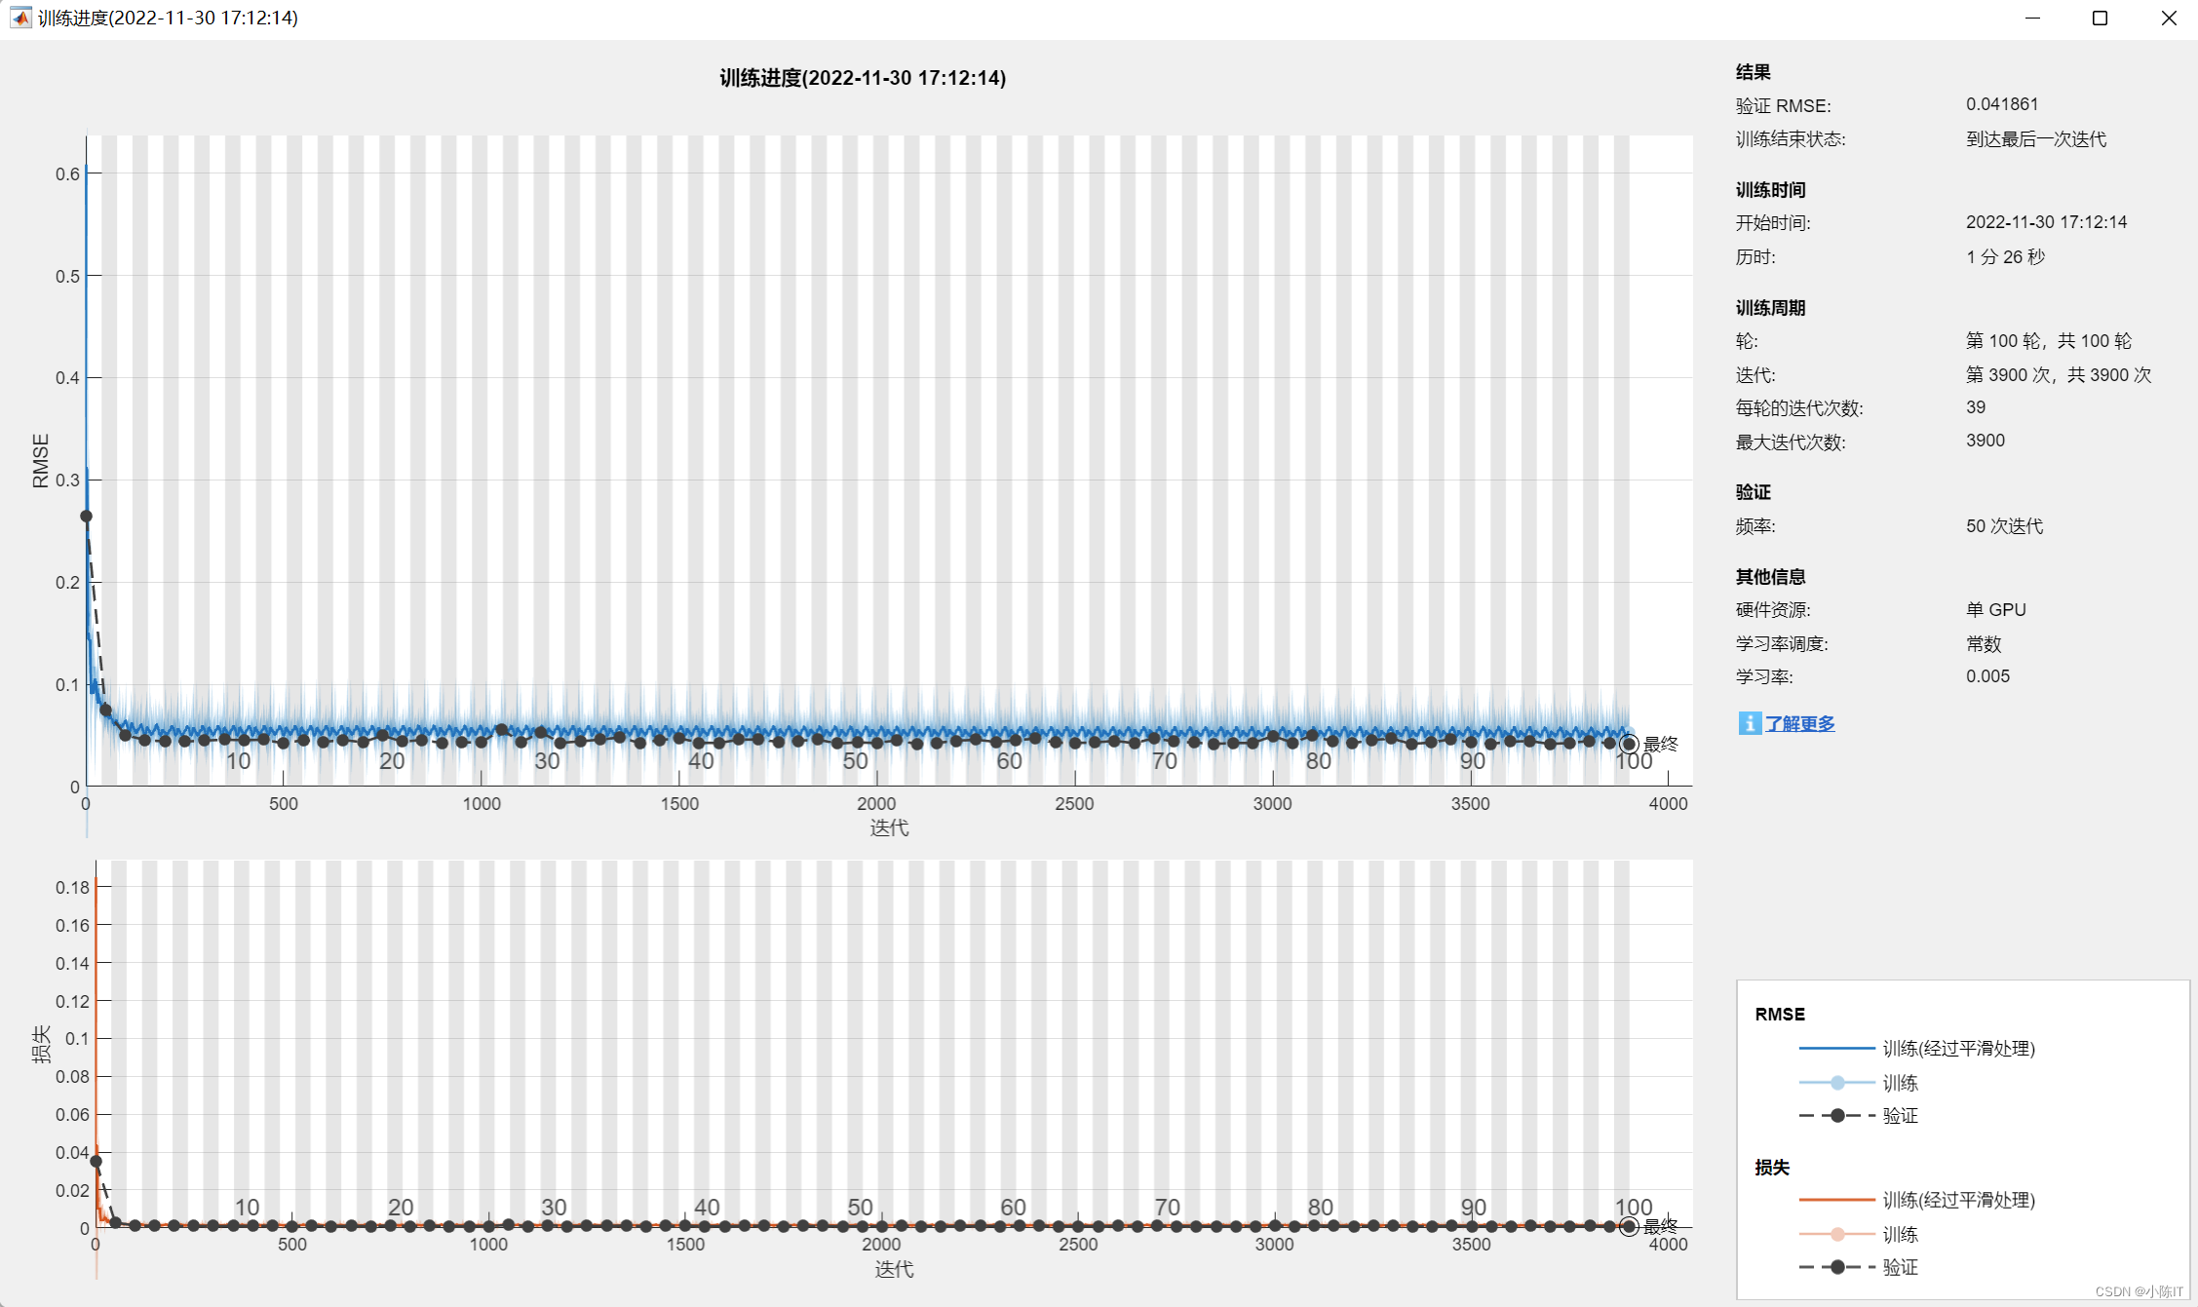Image resolution: width=2198 pixels, height=1307 pixels.
Task: Select the final validation marker on loss plot
Action: (x=1628, y=1226)
